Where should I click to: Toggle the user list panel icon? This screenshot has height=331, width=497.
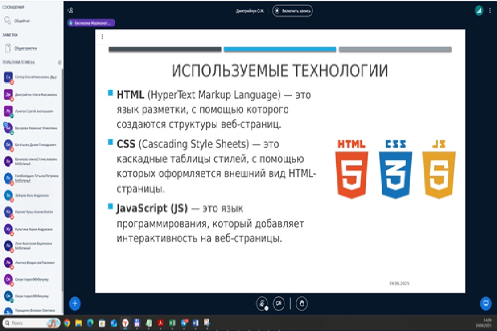pos(71,10)
